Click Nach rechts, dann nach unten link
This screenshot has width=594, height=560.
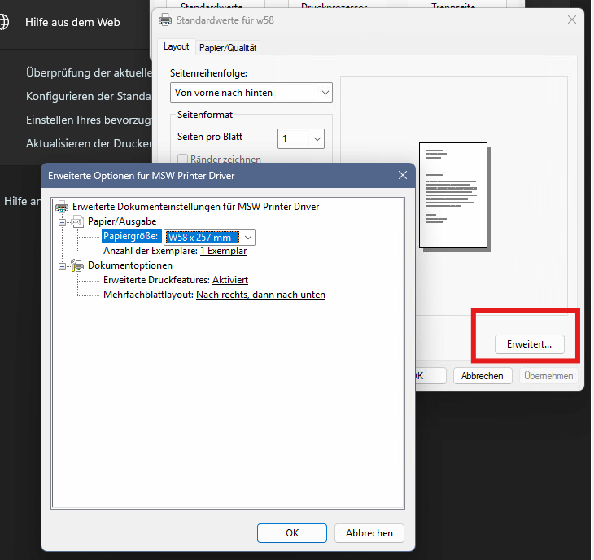pos(260,295)
